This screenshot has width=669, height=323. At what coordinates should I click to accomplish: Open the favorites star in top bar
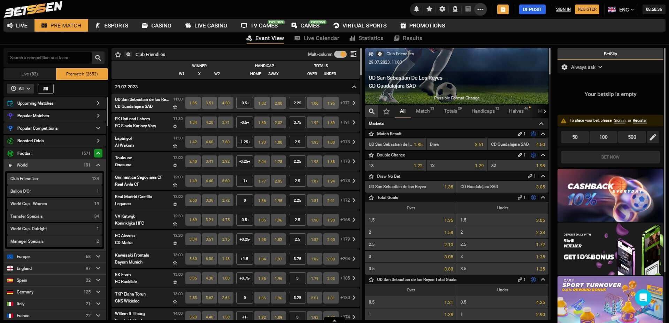click(429, 9)
